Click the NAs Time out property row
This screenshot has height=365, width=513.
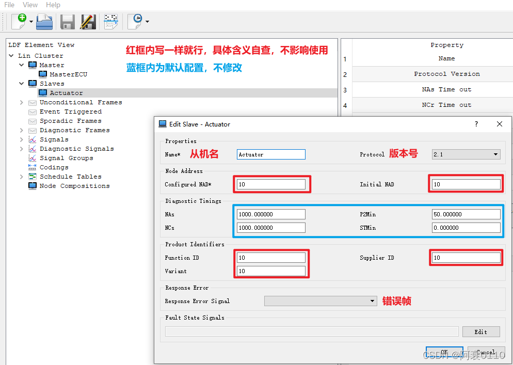tap(432, 89)
